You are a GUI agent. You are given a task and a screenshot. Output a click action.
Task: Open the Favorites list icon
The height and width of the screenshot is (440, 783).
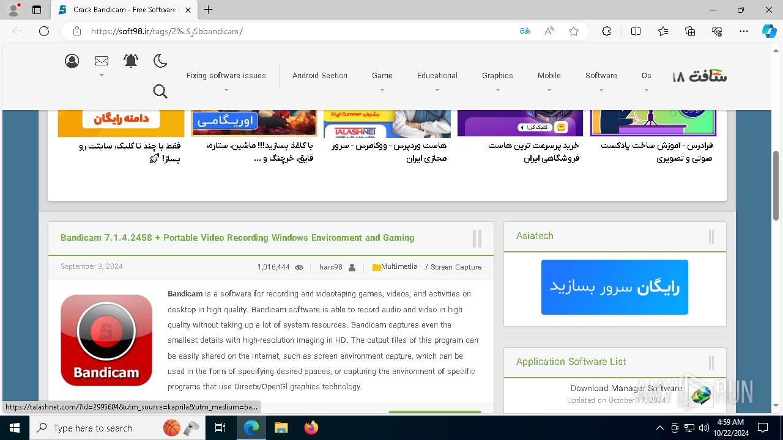coord(663,31)
